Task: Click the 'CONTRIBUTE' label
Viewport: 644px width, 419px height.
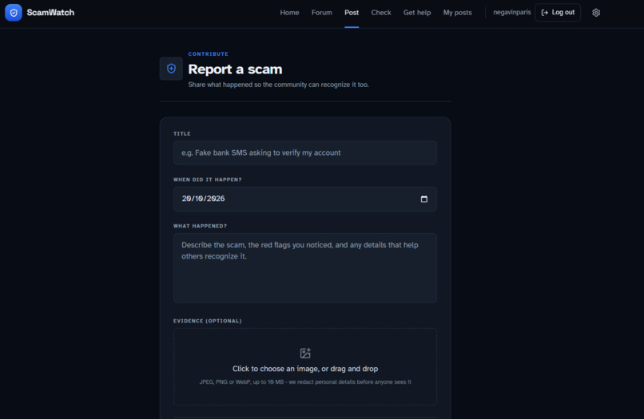Action: 209,54
